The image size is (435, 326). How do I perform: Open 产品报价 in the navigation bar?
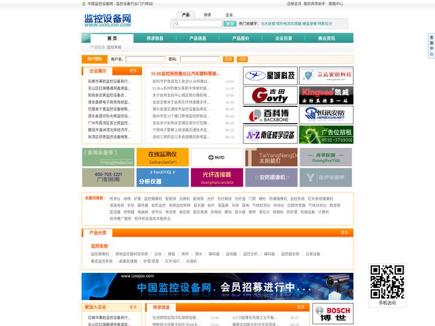click(241, 38)
